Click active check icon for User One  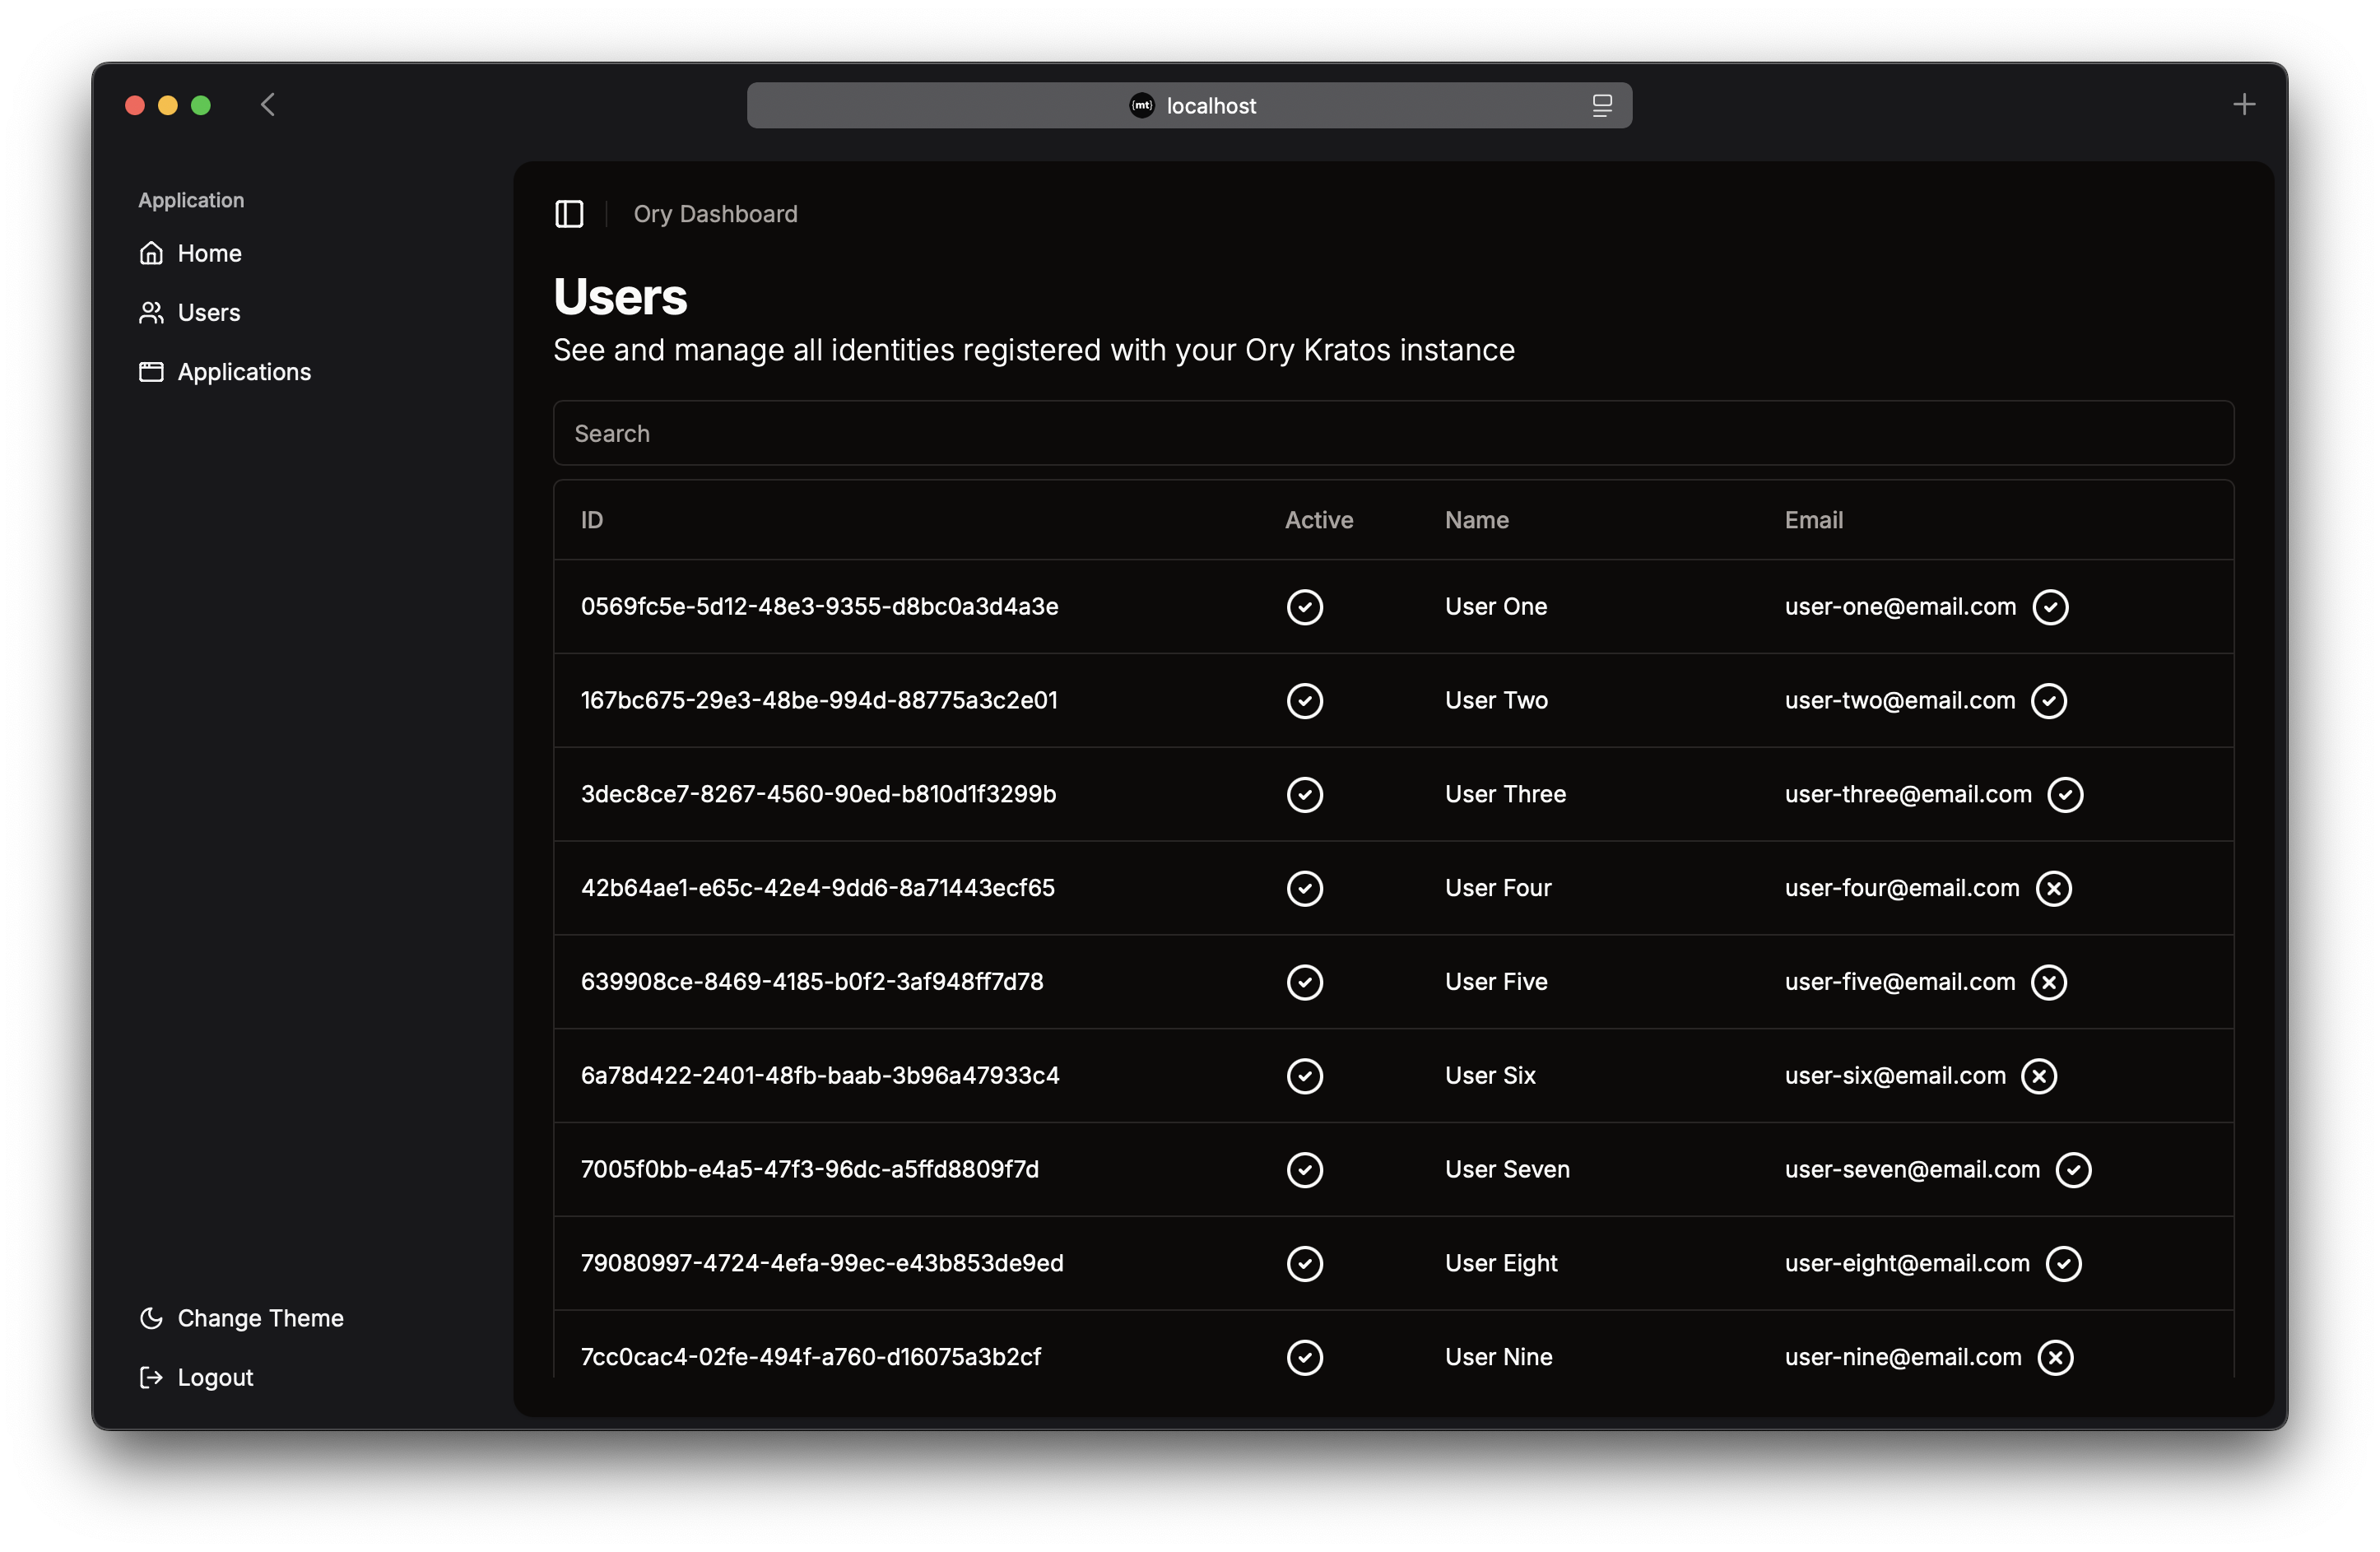[x=1305, y=607]
